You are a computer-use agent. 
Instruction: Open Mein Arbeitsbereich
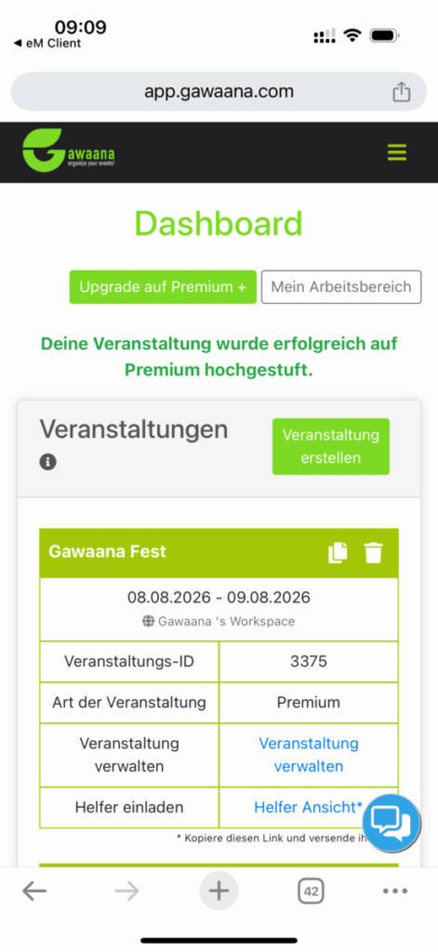[340, 286]
